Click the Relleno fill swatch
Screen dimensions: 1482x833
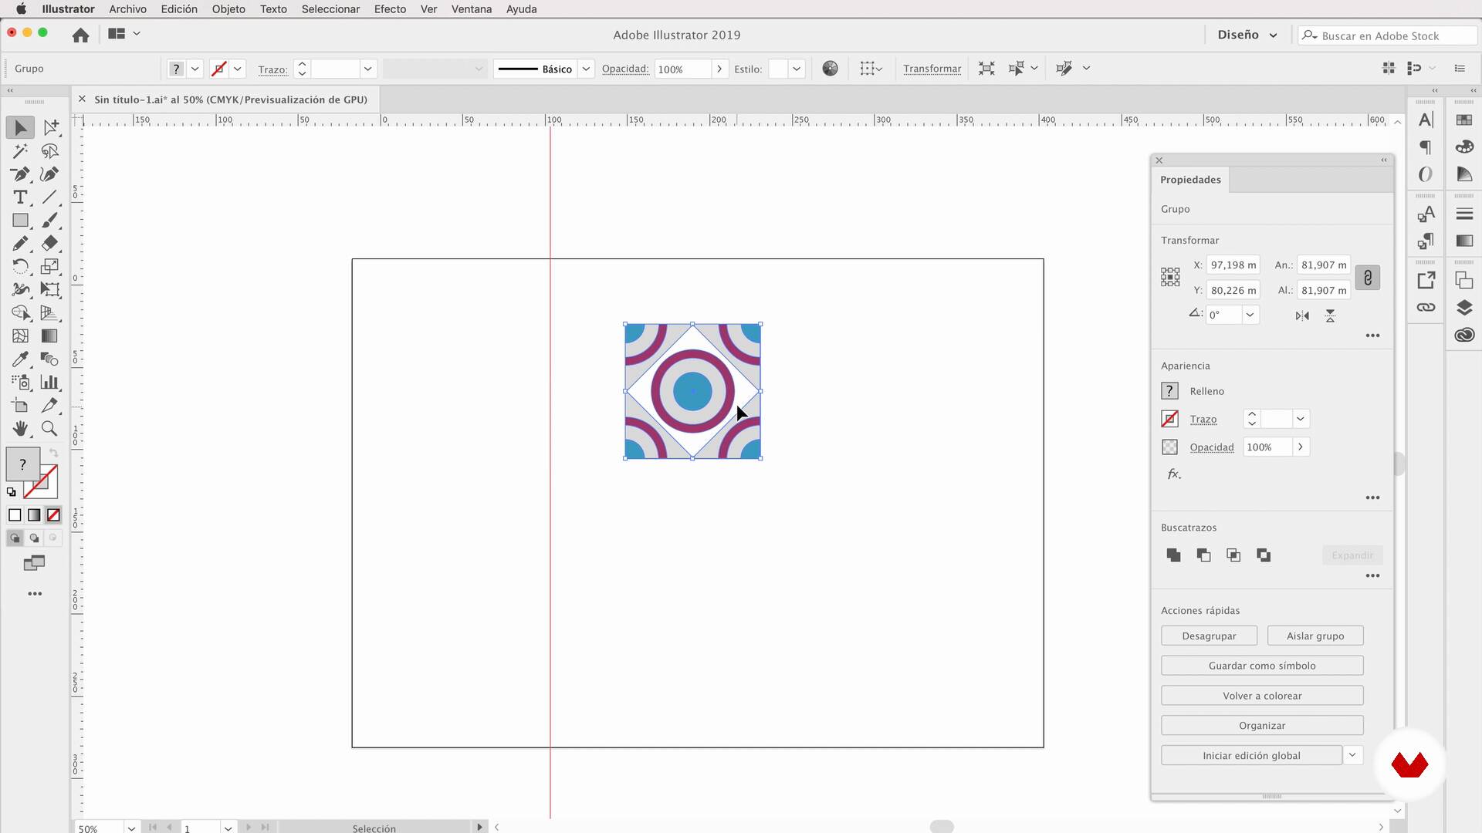click(x=1169, y=391)
